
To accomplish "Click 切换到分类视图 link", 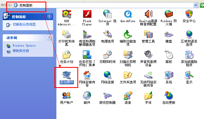I will [x=24, y=25].
